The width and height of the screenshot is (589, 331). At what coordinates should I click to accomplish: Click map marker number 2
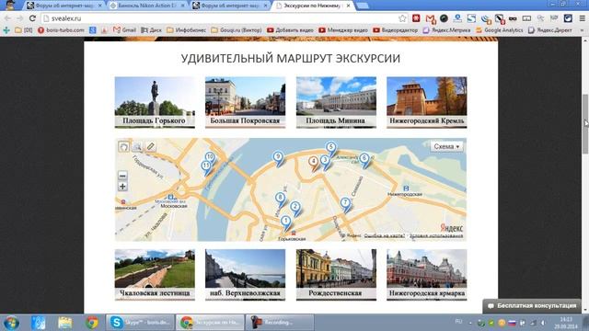click(295, 209)
